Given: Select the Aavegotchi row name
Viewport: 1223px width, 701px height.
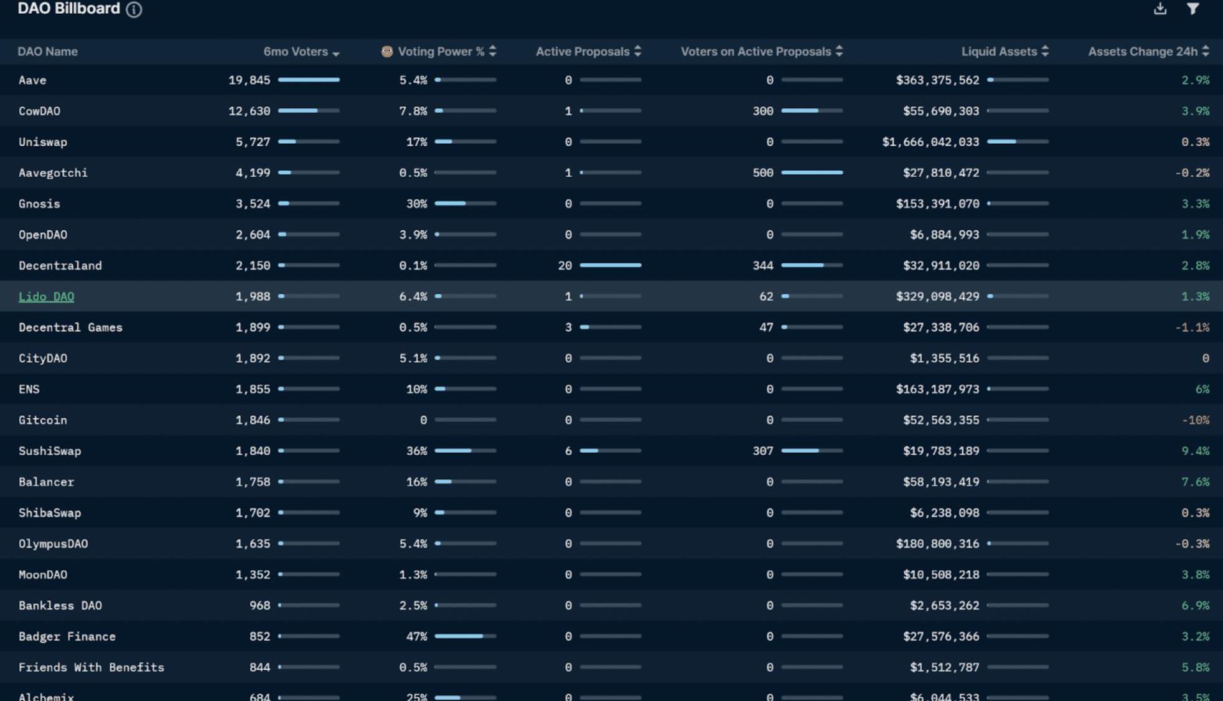Looking at the screenshot, I should point(53,173).
